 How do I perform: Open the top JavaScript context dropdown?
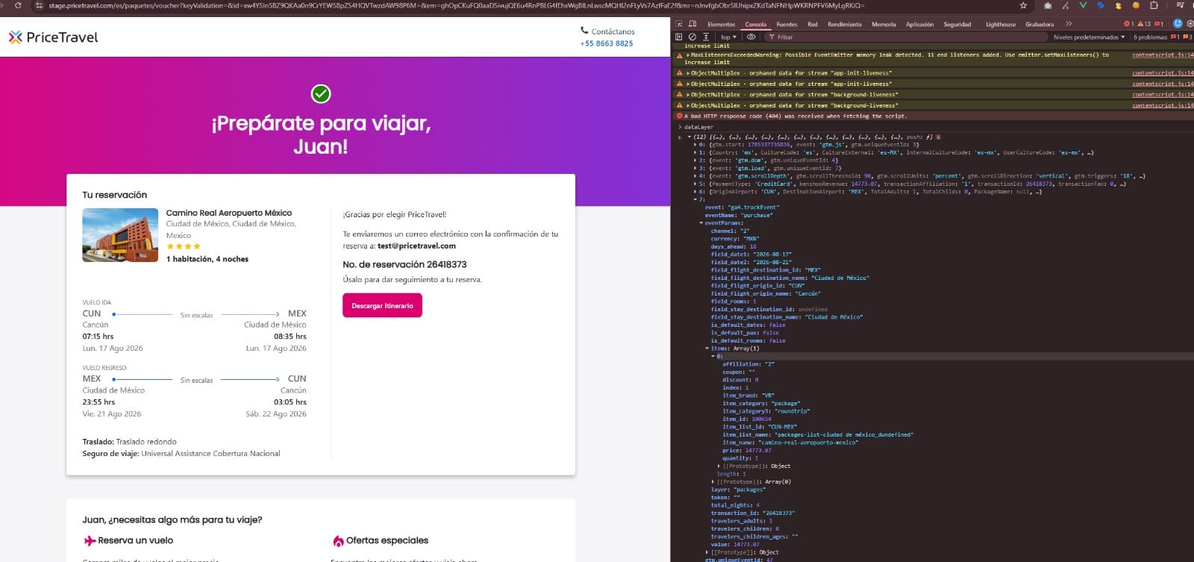pos(728,37)
